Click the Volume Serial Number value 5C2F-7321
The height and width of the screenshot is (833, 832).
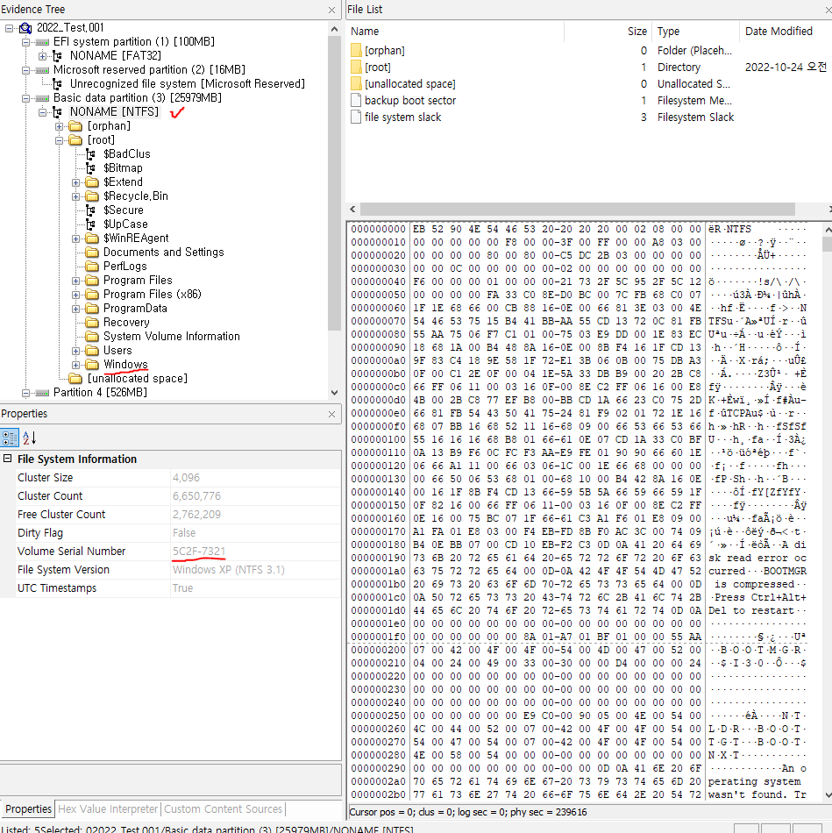[199, 552]
